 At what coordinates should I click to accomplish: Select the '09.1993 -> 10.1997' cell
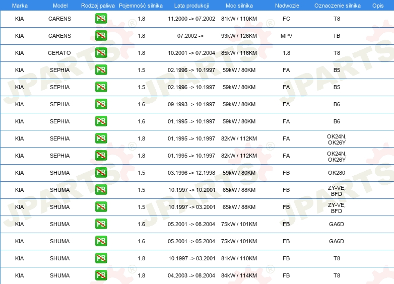191,104
